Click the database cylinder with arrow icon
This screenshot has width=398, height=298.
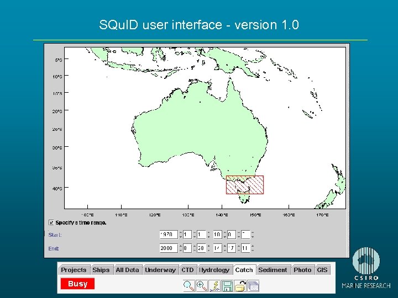pos(240,286)
